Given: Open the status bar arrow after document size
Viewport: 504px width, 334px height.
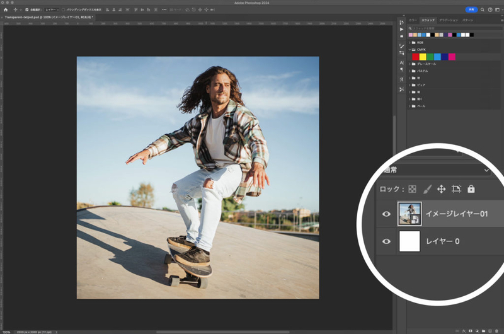Looking at the screenshot, I should click(x=57, y=332).
